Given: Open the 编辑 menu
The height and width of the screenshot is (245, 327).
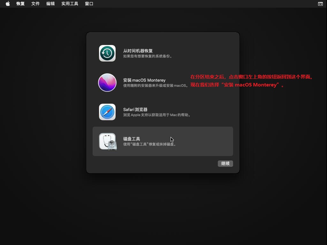Looking at the screenshot, I should click(x=50, y=4).
